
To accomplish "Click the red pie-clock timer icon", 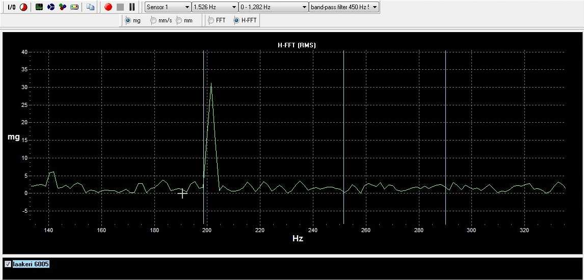I will (x=23, y=7).
